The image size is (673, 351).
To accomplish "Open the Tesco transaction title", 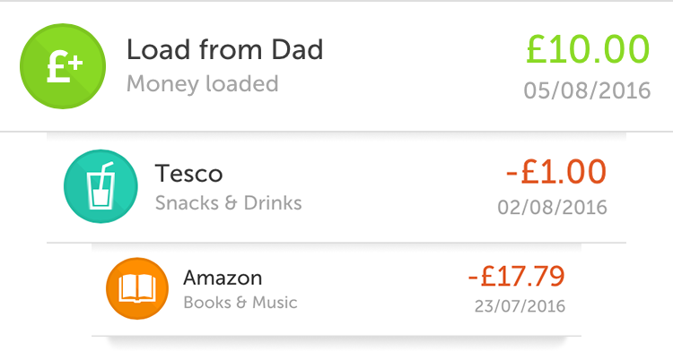I will [x=188, y=174].
